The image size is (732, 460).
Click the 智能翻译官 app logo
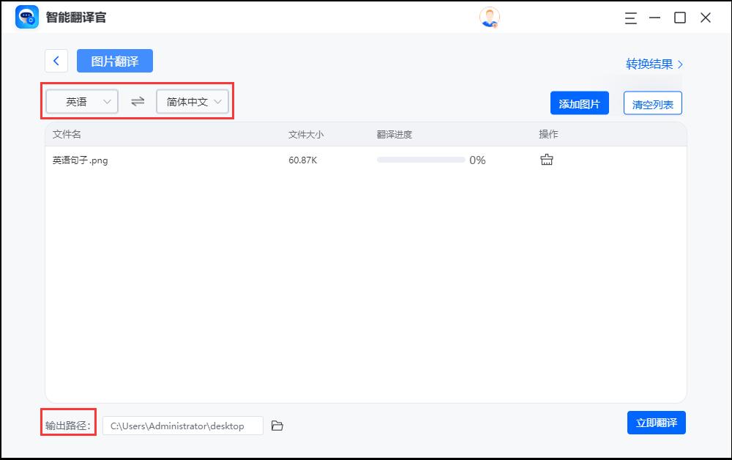(x=28, y=16)
